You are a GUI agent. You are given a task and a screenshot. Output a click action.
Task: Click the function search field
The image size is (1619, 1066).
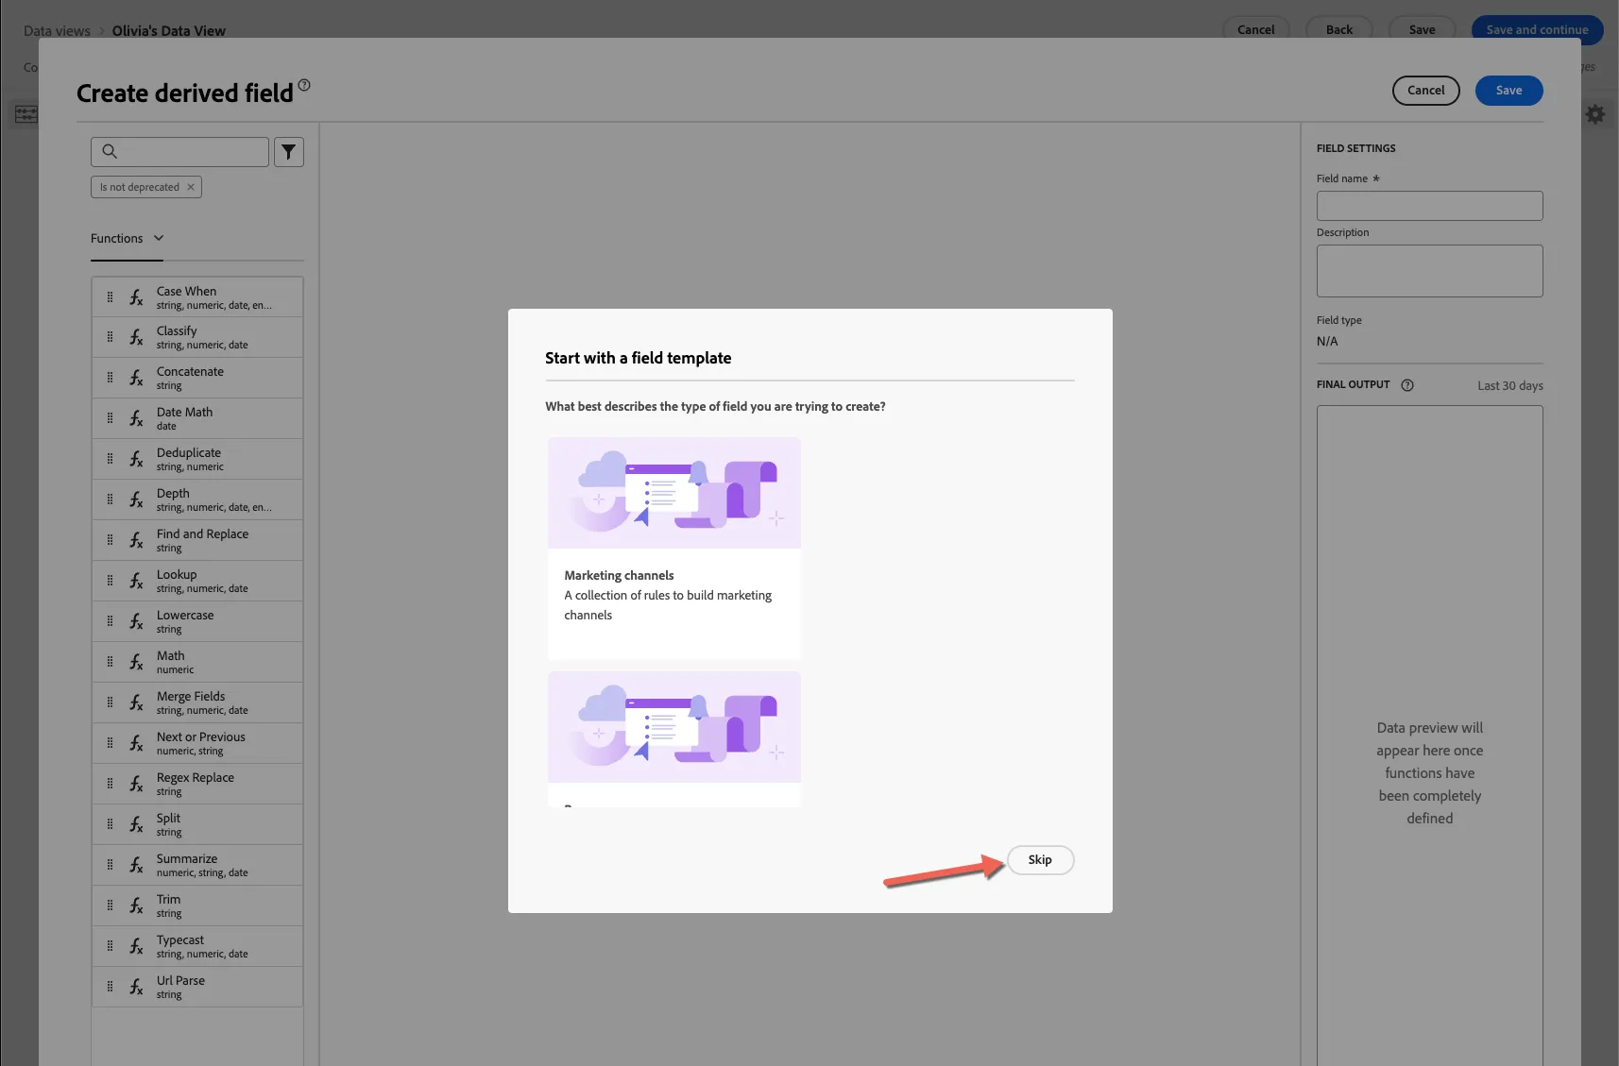pyautogui.click(x=179, y=152)
